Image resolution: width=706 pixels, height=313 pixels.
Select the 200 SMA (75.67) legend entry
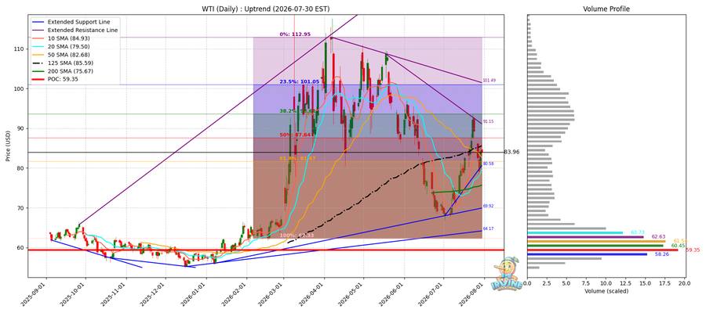pyautogui.click(x=62, y=71)
